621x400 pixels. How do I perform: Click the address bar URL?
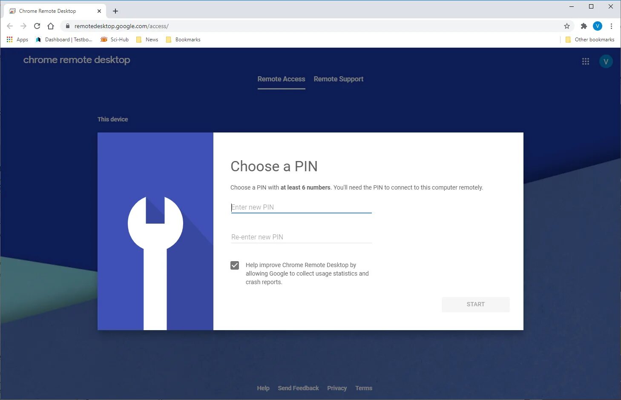121,26
